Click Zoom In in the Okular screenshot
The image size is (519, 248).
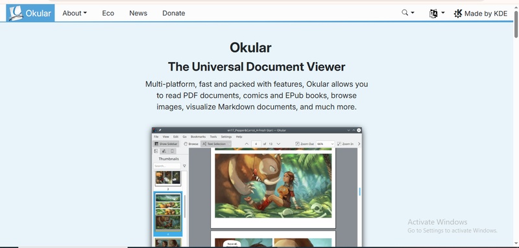pos(345,144)
